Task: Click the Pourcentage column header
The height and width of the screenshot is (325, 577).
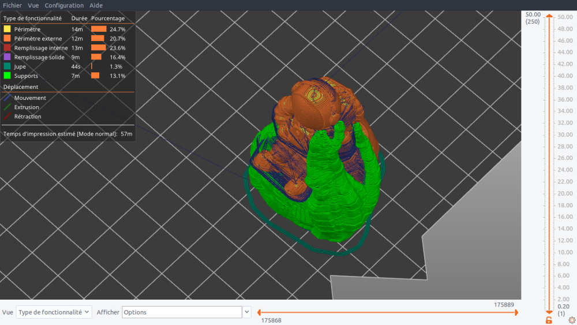Action: click(108, 18)
